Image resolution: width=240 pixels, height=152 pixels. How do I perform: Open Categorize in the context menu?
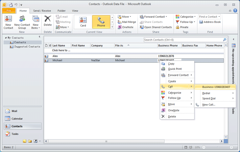pyautogui.click(x=177, y=93)
